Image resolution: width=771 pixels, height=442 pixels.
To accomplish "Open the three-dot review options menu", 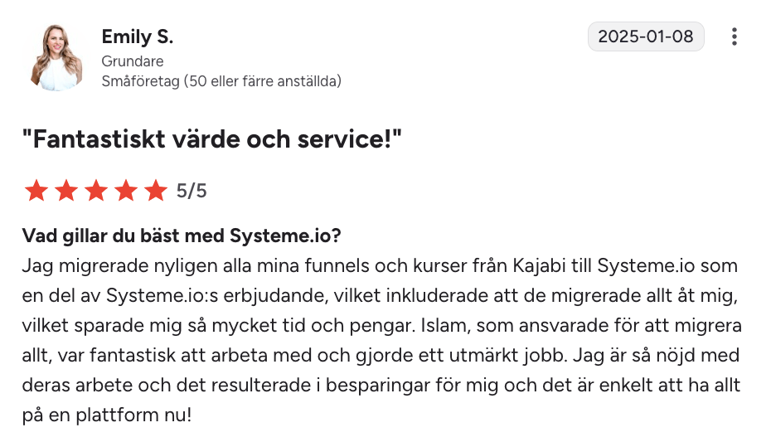I will pos(734,37).
